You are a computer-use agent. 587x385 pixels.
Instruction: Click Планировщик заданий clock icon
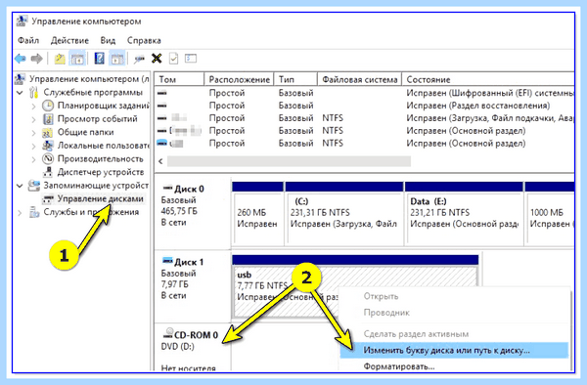[48, 106]
